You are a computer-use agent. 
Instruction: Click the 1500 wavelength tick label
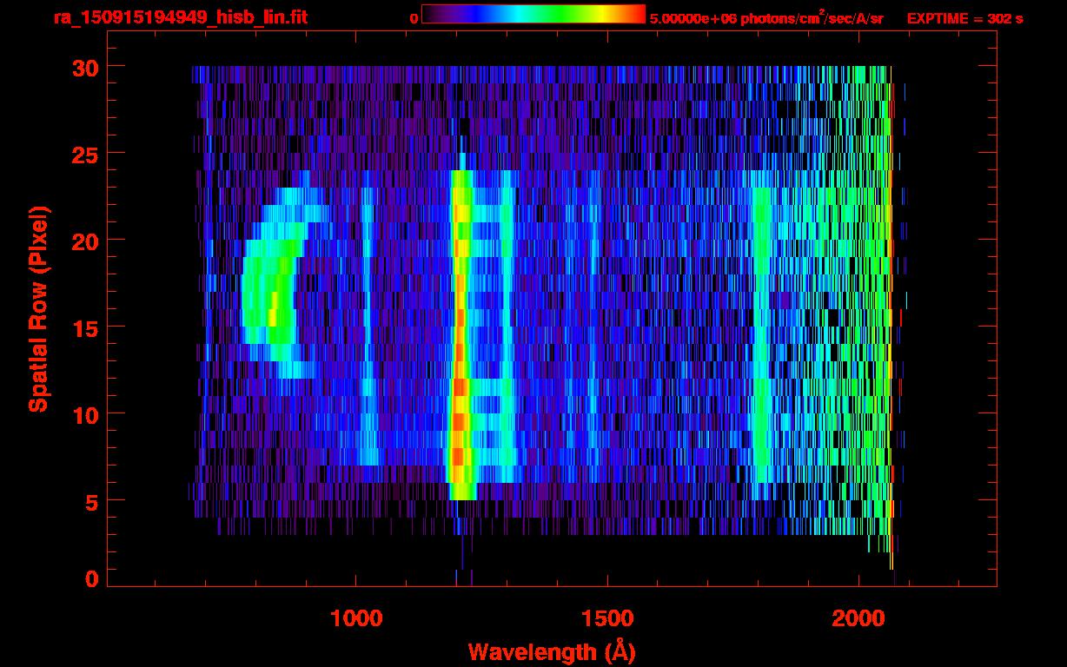(606, 618)
